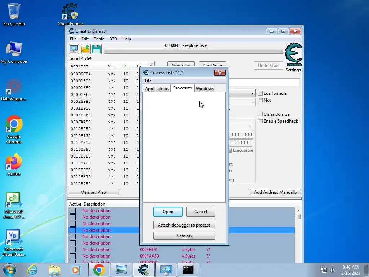The height and width of the screenshot is (277, 369).
Task: Open the picture viewer taskbar item
Action: pyautogui.click(x=121, y=270)
